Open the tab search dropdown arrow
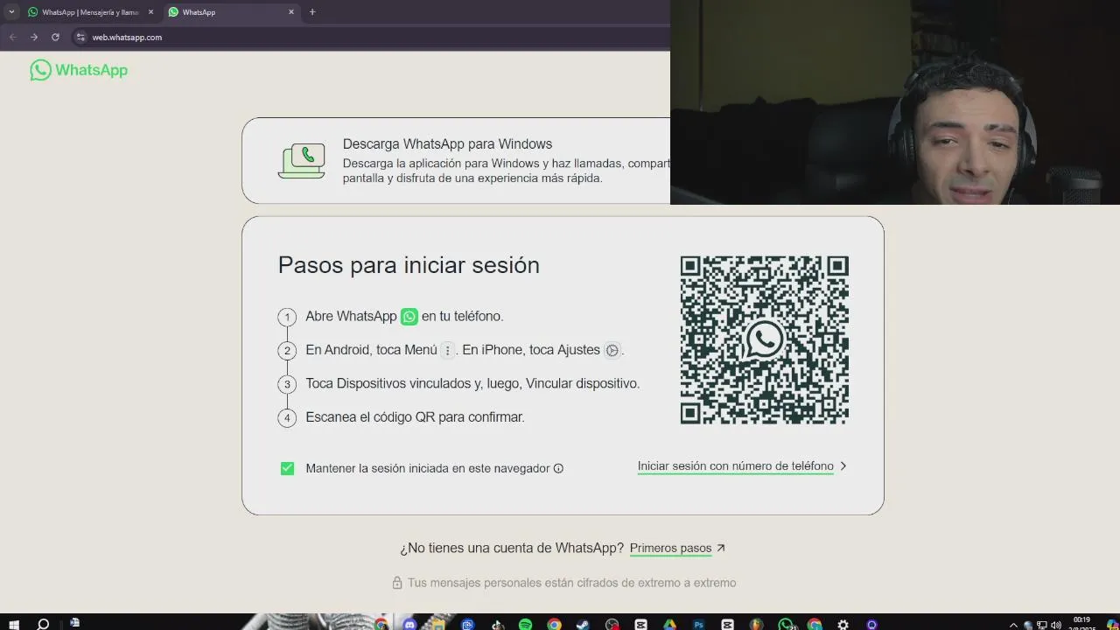This screenshot has width=1120, height=630. [x=11, y=11]
